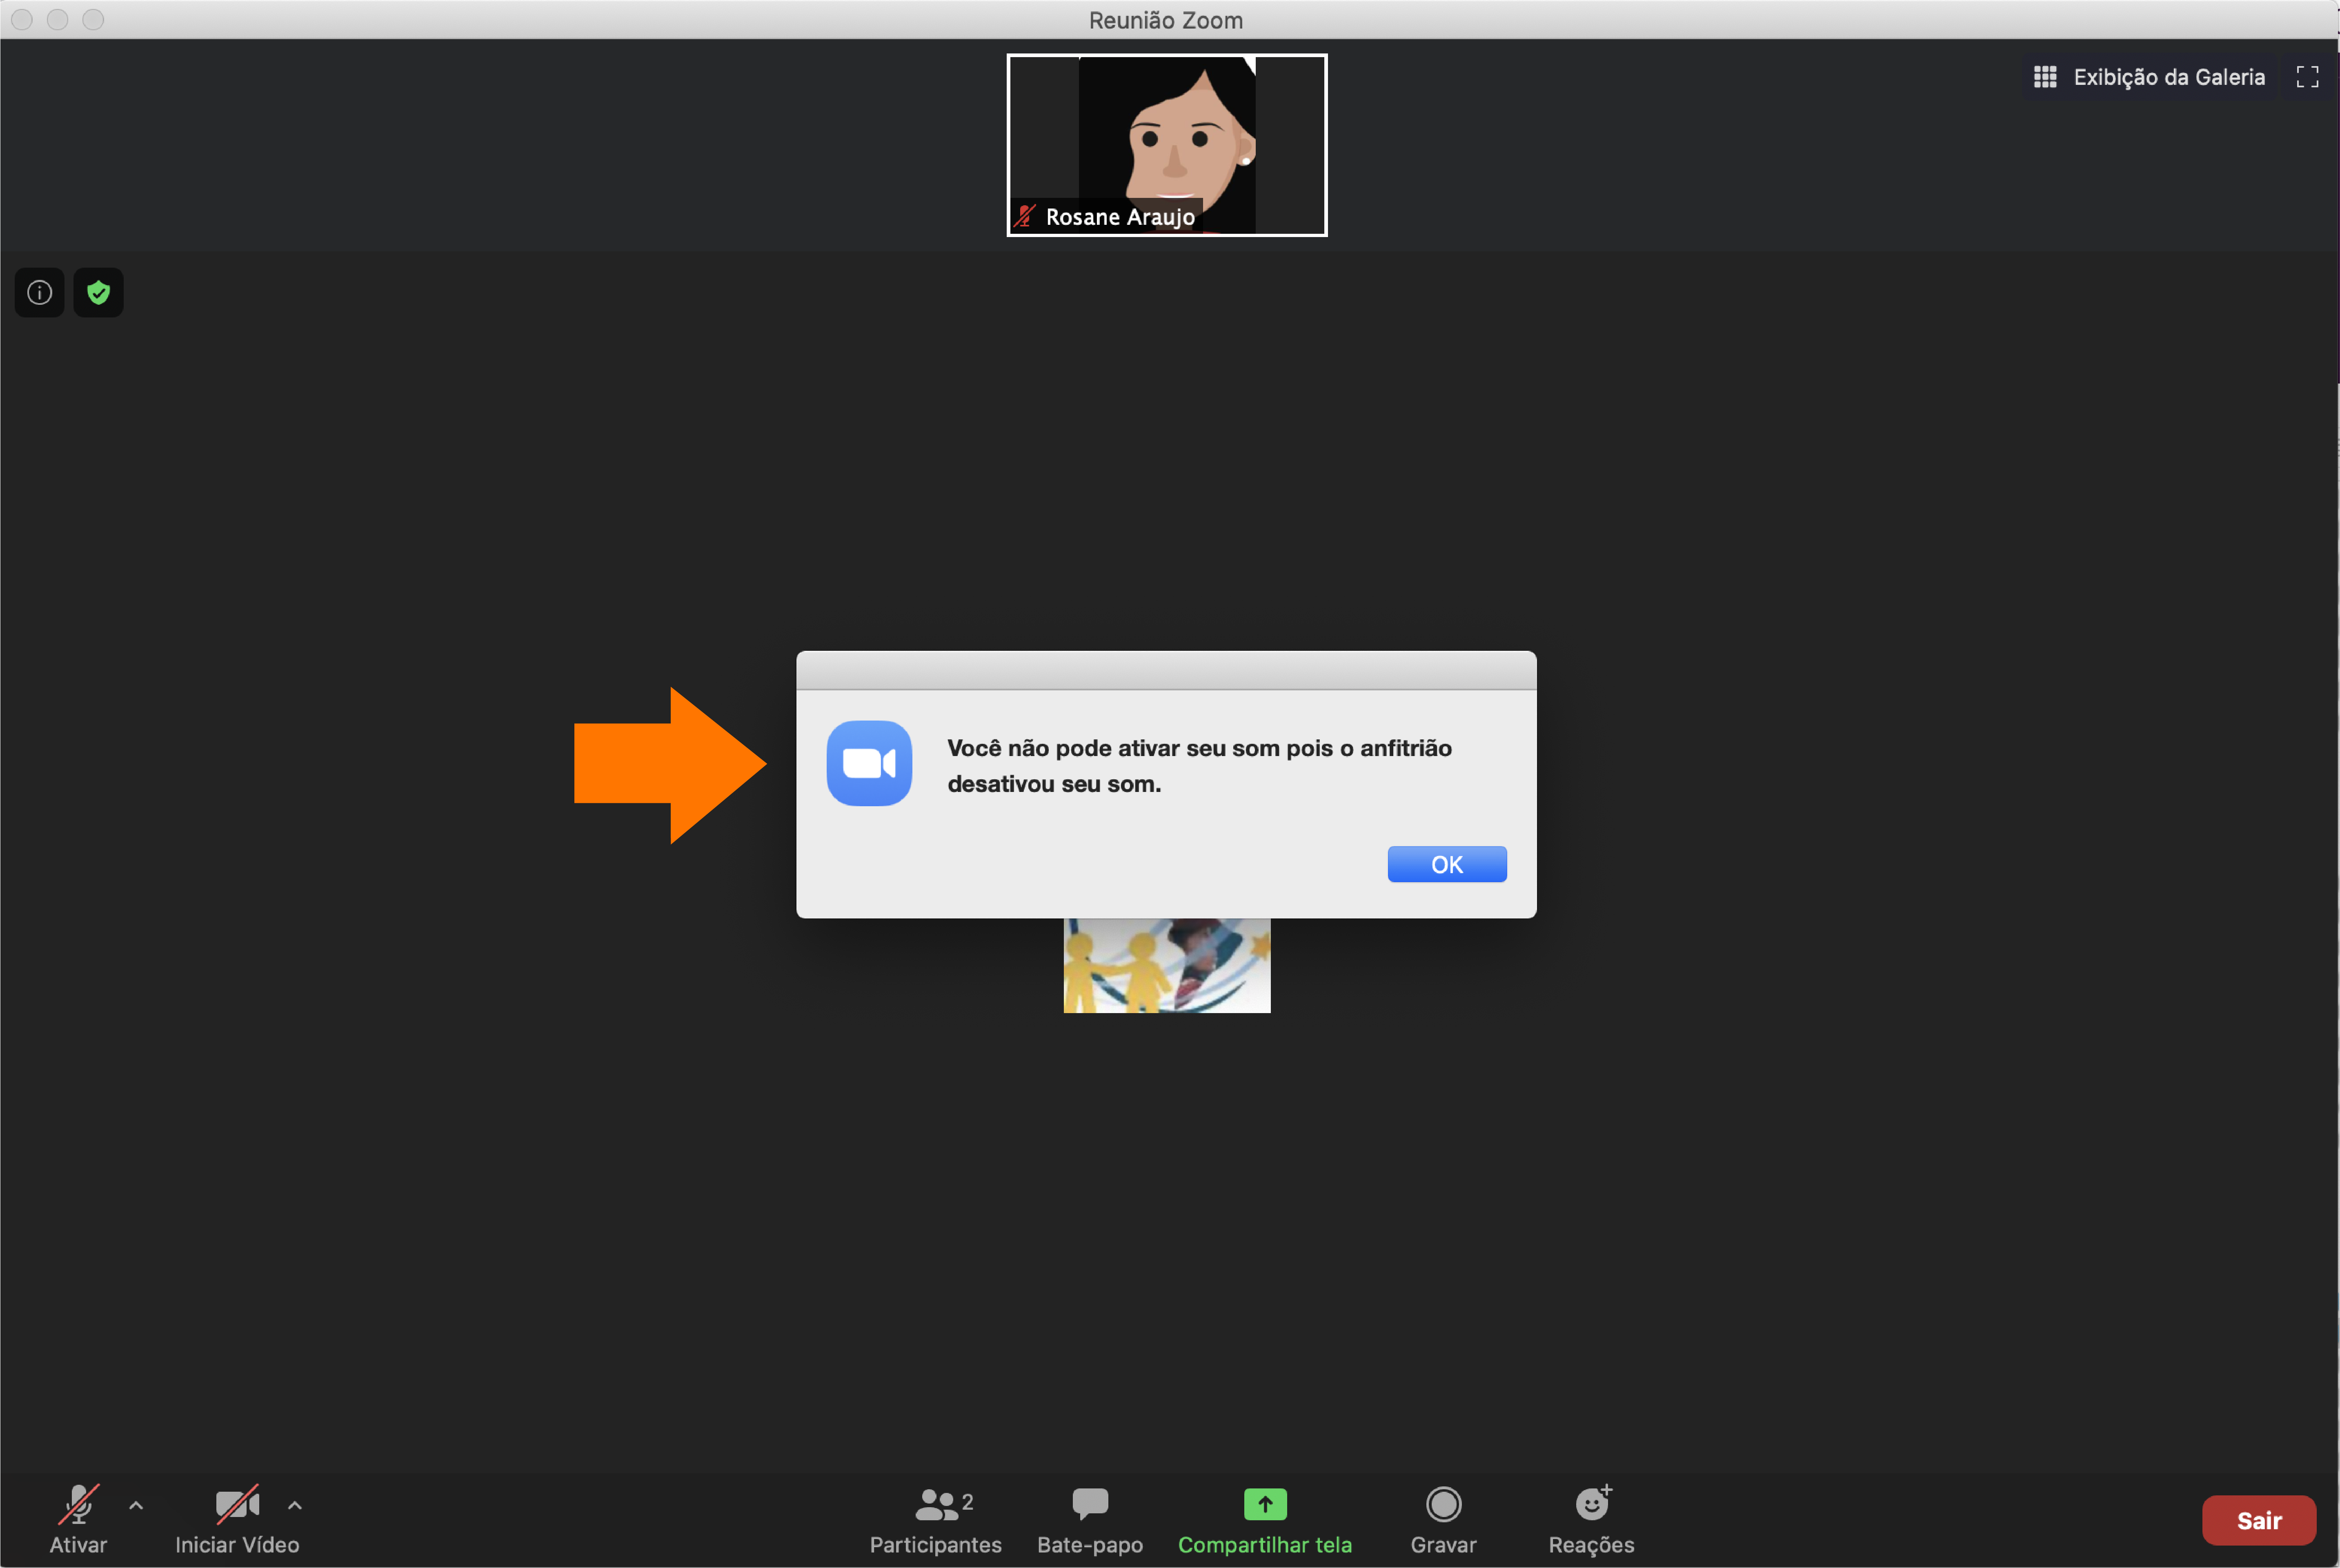
Task: Minimize the Zoom meeting window
Action: pos(58,19)
